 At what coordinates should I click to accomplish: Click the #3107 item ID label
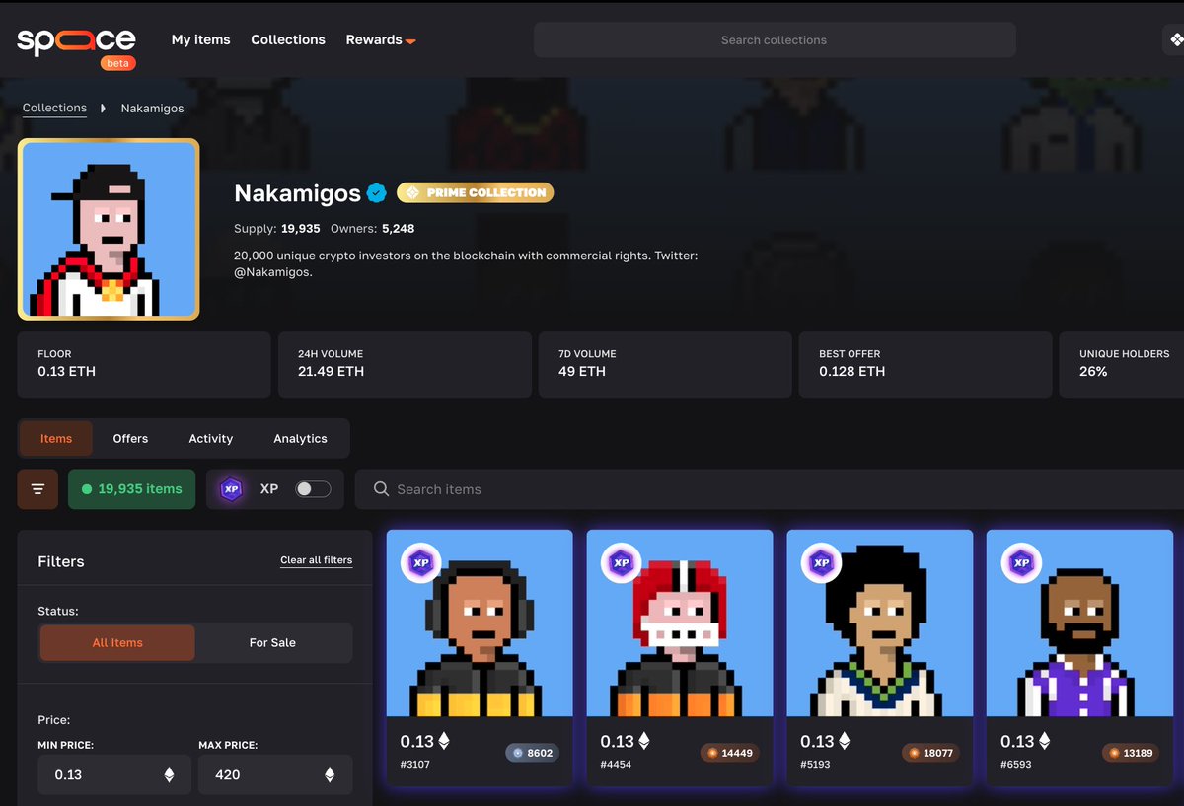pyautogui.click(x=414, y=764)
